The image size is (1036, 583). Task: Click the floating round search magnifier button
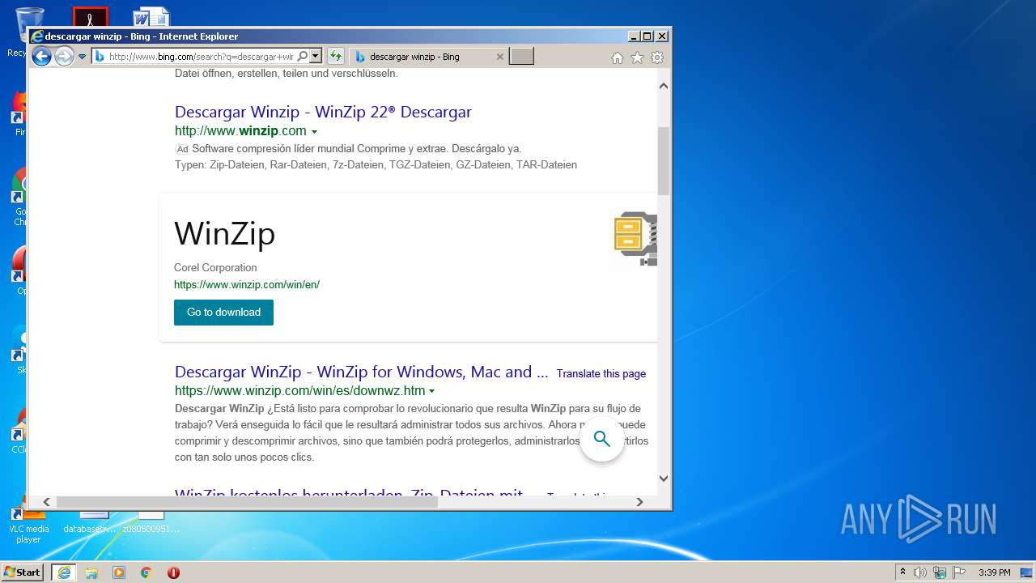tap(601, 439)
